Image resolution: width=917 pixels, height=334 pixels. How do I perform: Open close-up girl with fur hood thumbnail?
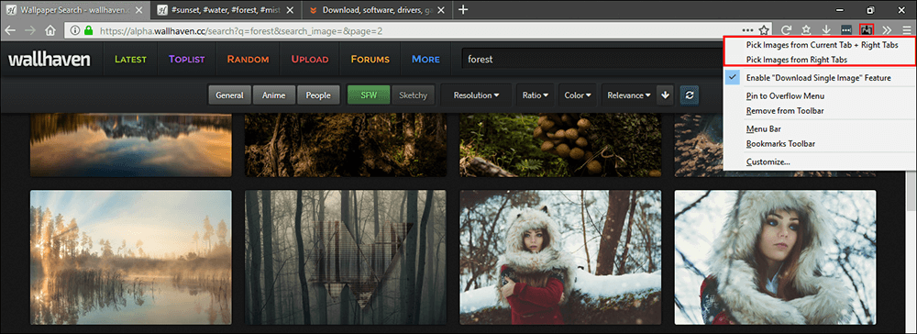(x=776, y=257)
